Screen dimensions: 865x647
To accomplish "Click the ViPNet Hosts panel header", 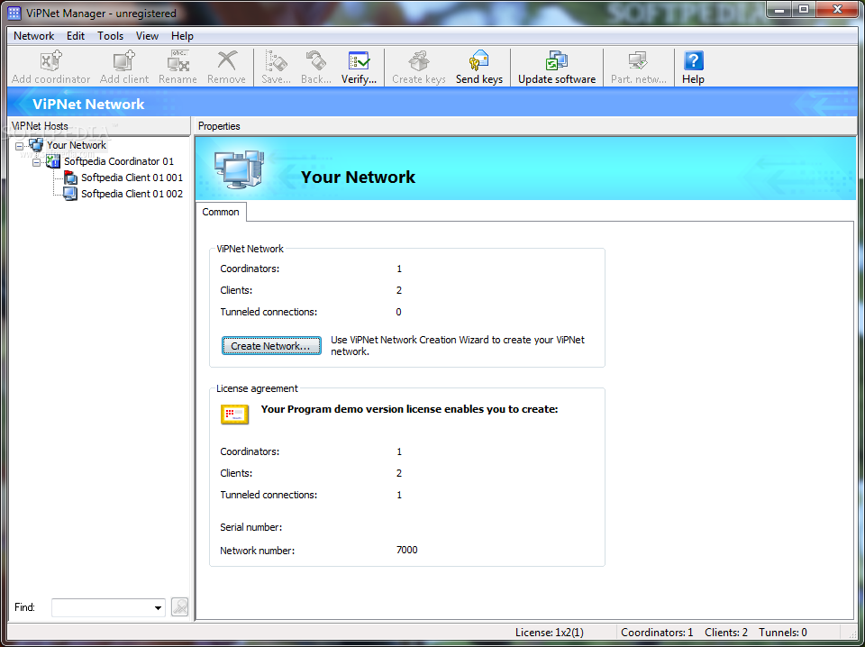I will click(99, 126).
